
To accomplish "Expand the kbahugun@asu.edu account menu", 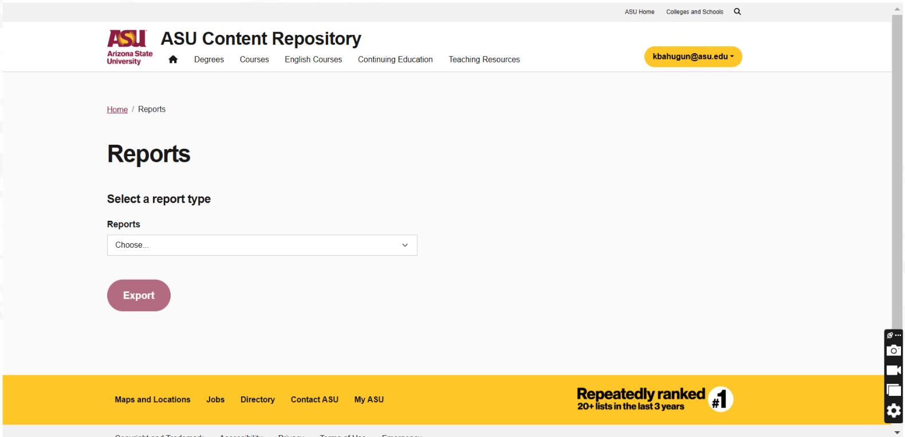I will (x=693, y=57).
